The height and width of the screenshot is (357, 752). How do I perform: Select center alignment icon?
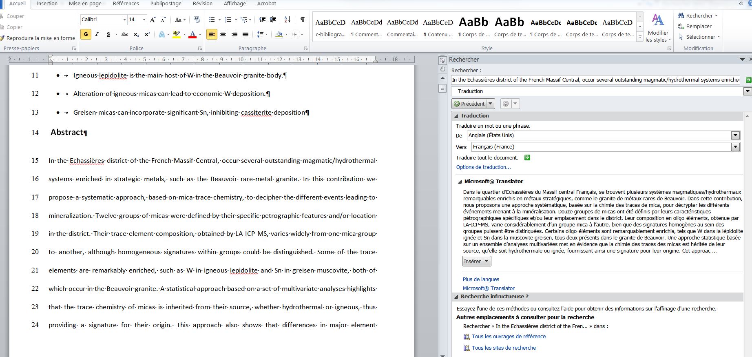point(223,34)
